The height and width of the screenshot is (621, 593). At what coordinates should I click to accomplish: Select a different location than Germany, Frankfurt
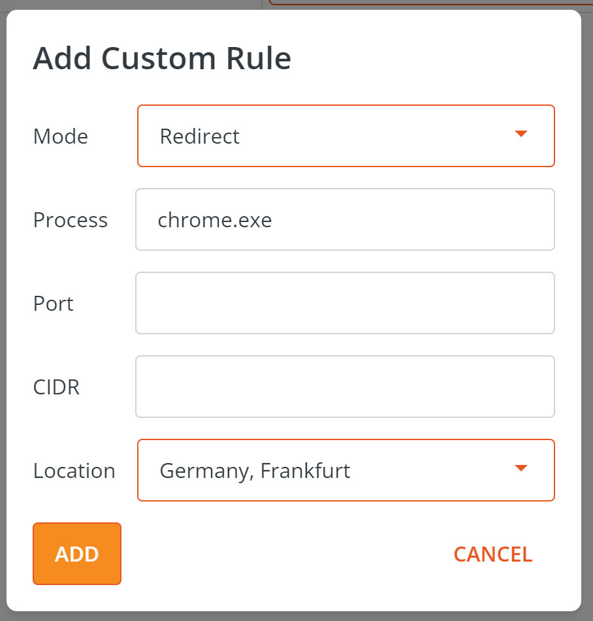tap(345, 470)
